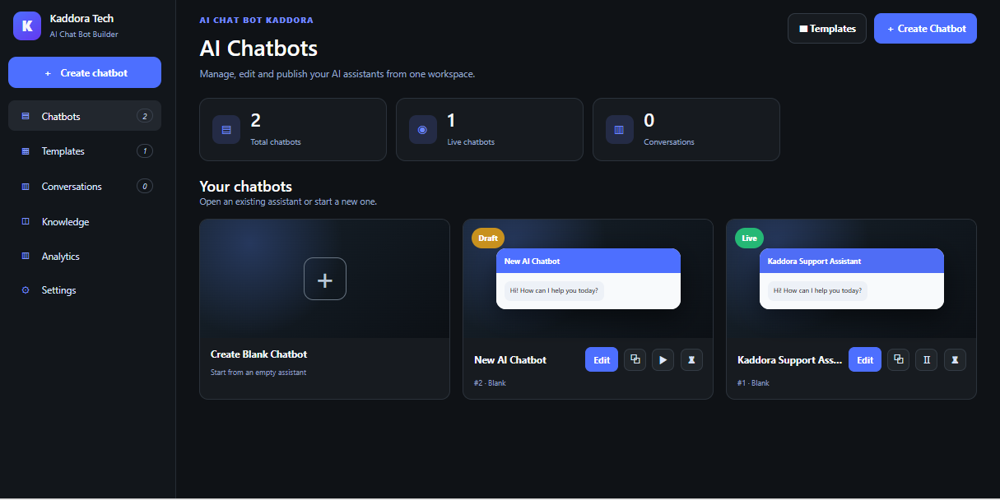
Task: Duplicate the New AI Chatbot
Action: point(635,359)
